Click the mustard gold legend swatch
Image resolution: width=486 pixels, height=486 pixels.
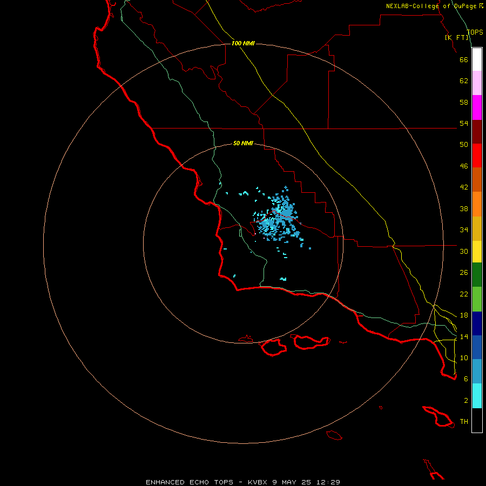[x=477, y=228]
